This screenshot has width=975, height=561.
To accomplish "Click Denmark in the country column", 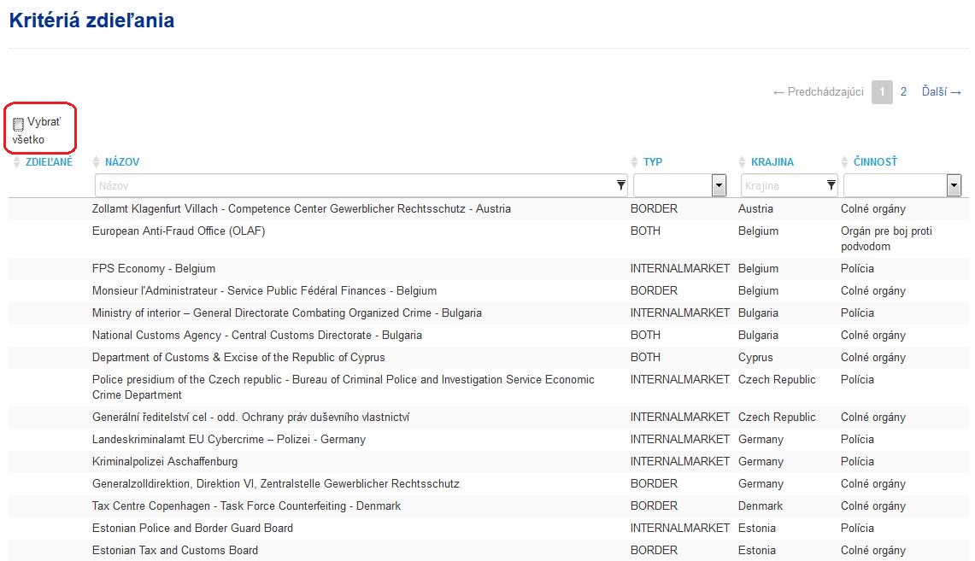I will click(760, 506).
